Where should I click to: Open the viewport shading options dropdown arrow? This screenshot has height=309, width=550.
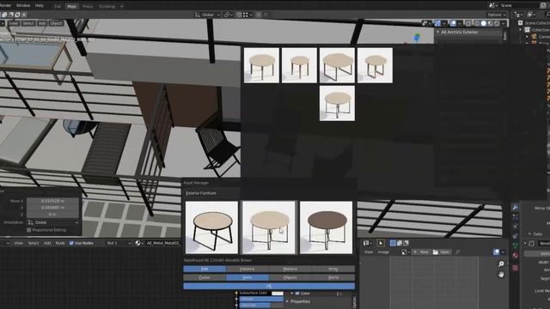[x=504, y=23]
